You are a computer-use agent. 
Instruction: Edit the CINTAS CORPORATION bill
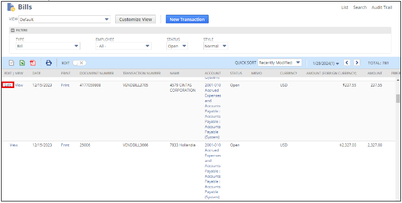(x=8, y=85)
